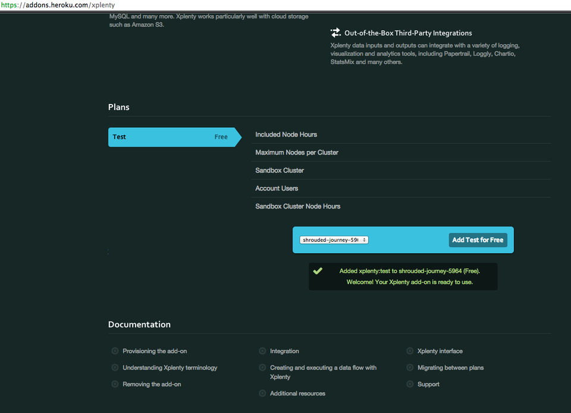571x413 pixels.
Task: Click the Sandbox Cluster Node Hours row
Action: (400, 206)
